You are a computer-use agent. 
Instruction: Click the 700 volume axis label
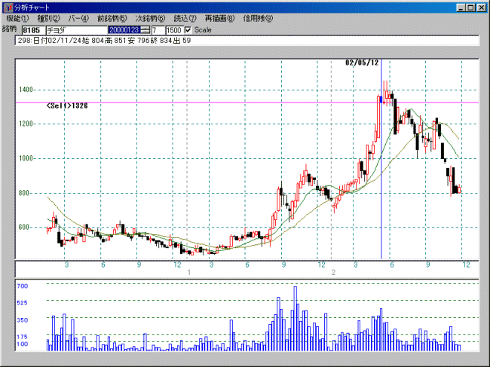[x=23, y=286]
